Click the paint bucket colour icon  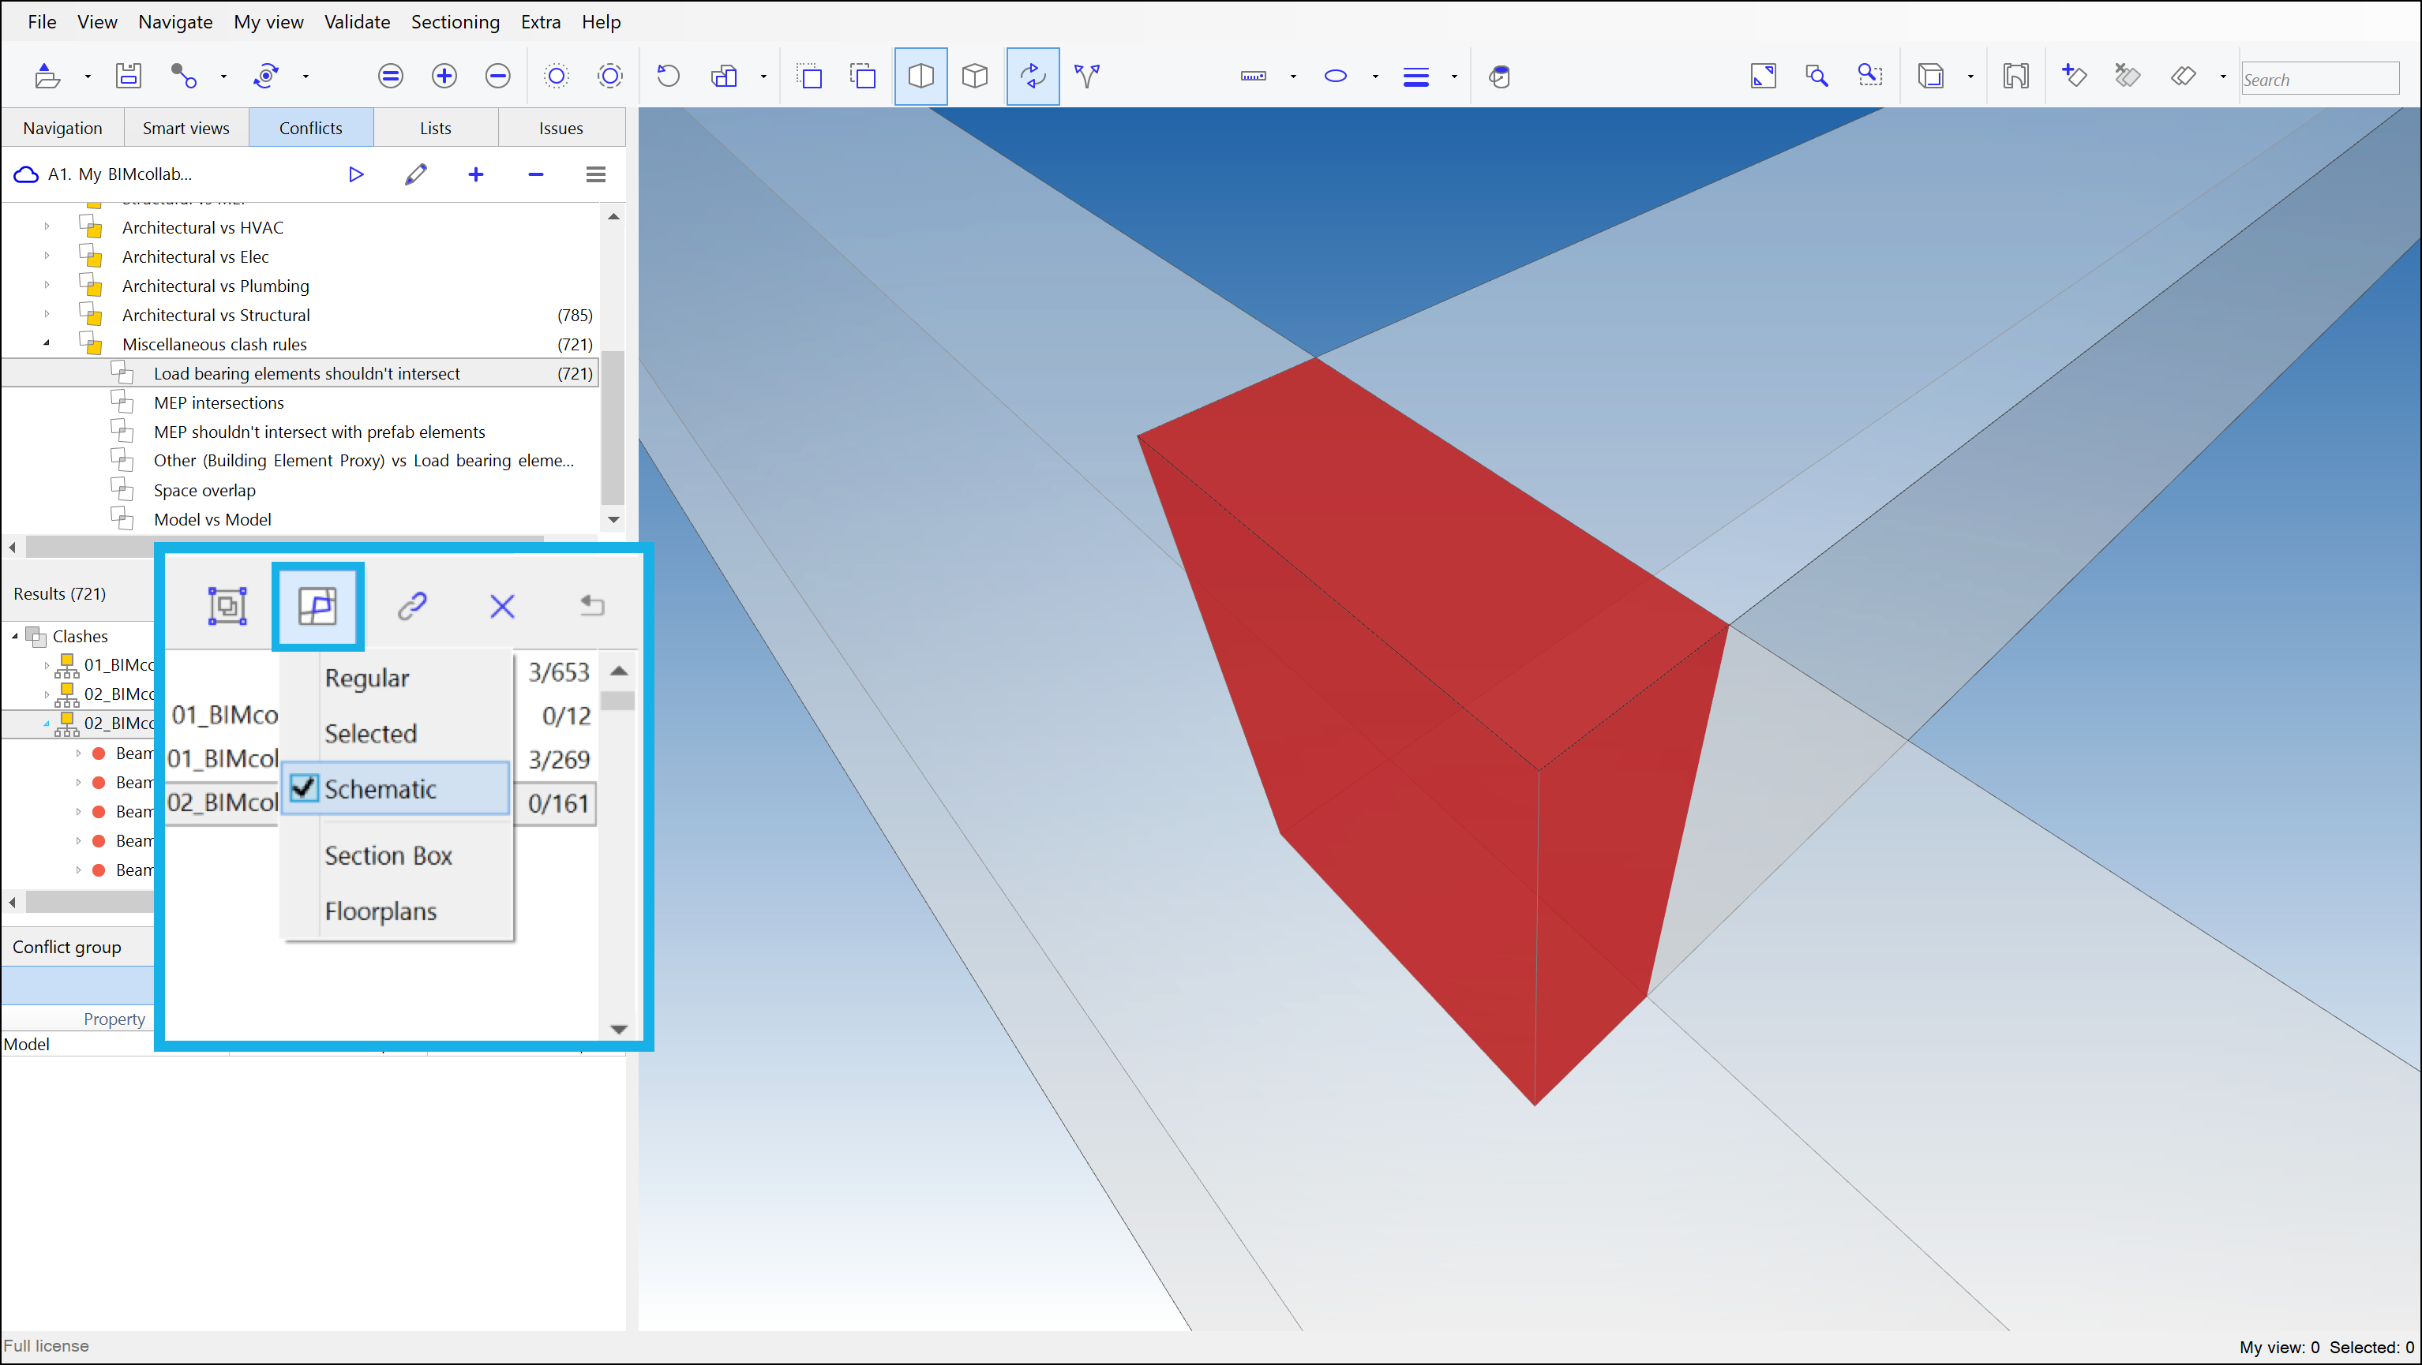coord(1500,76)
